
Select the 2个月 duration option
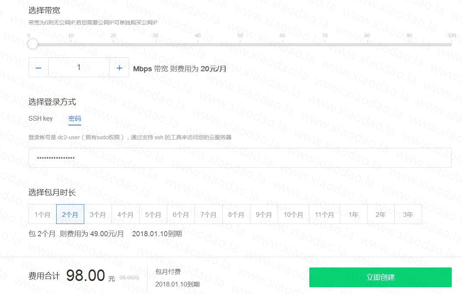point(70,214)
